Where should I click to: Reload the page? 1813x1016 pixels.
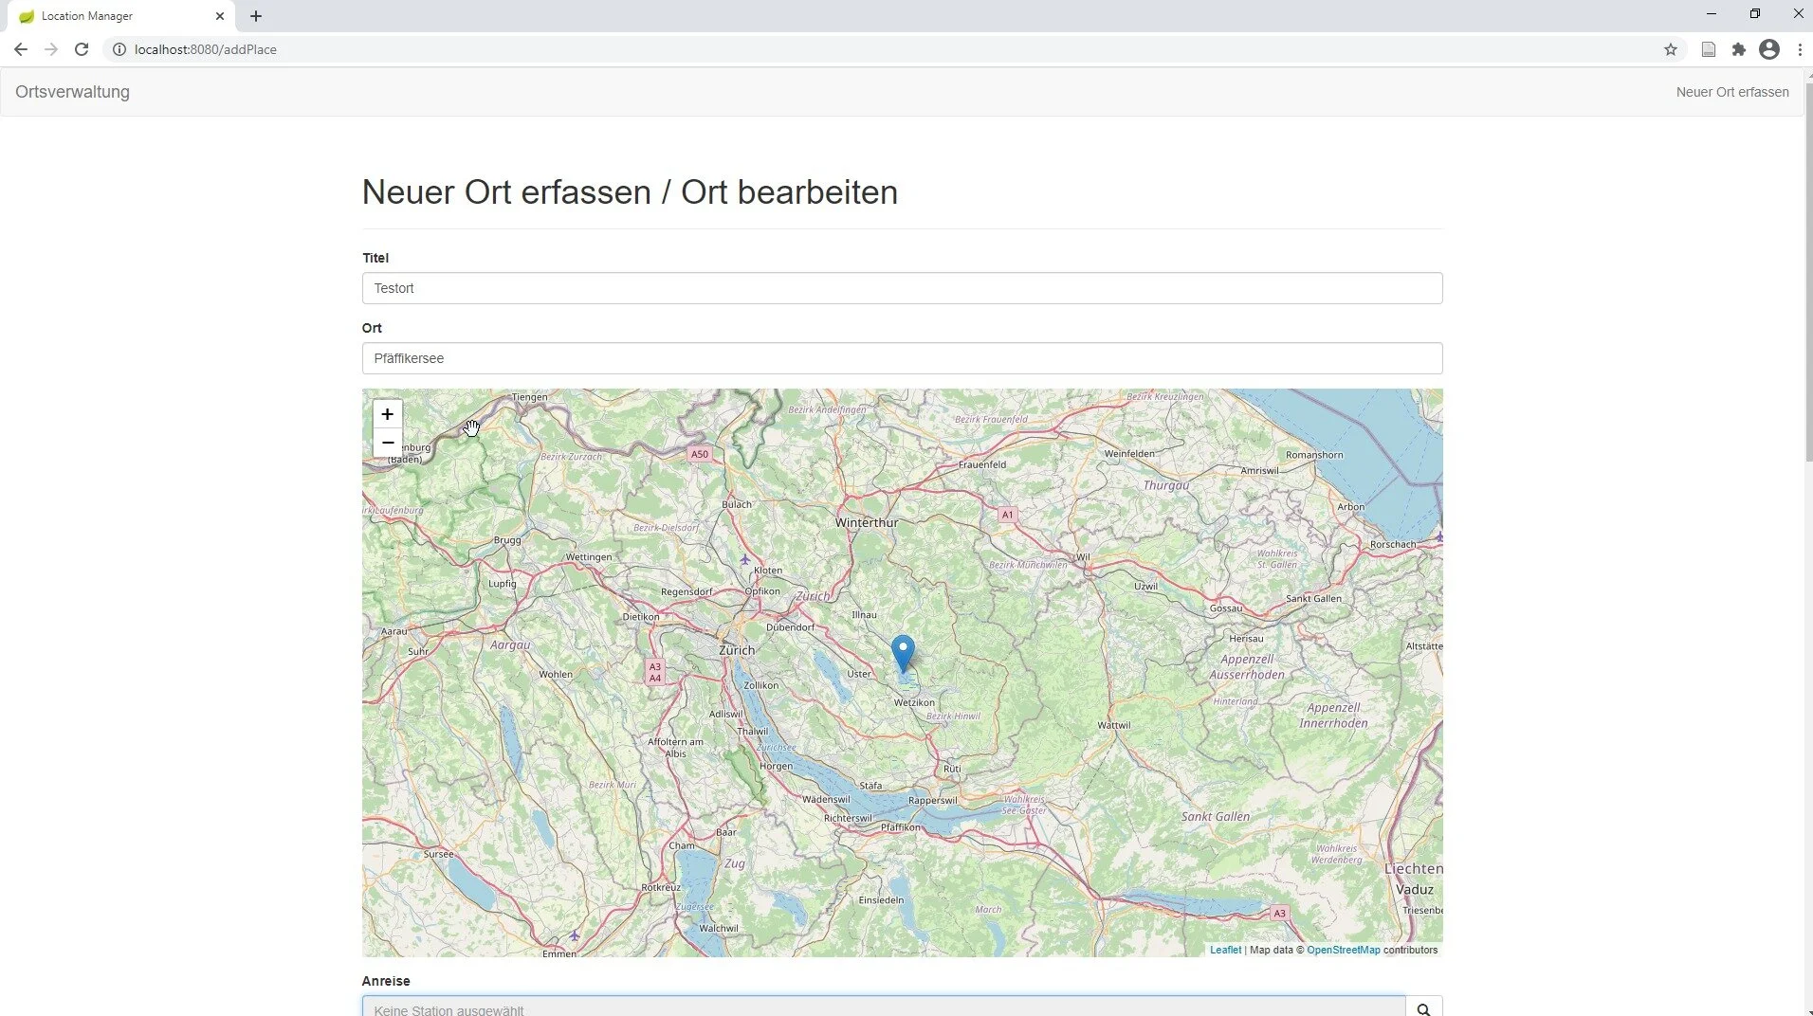(82, 49)
